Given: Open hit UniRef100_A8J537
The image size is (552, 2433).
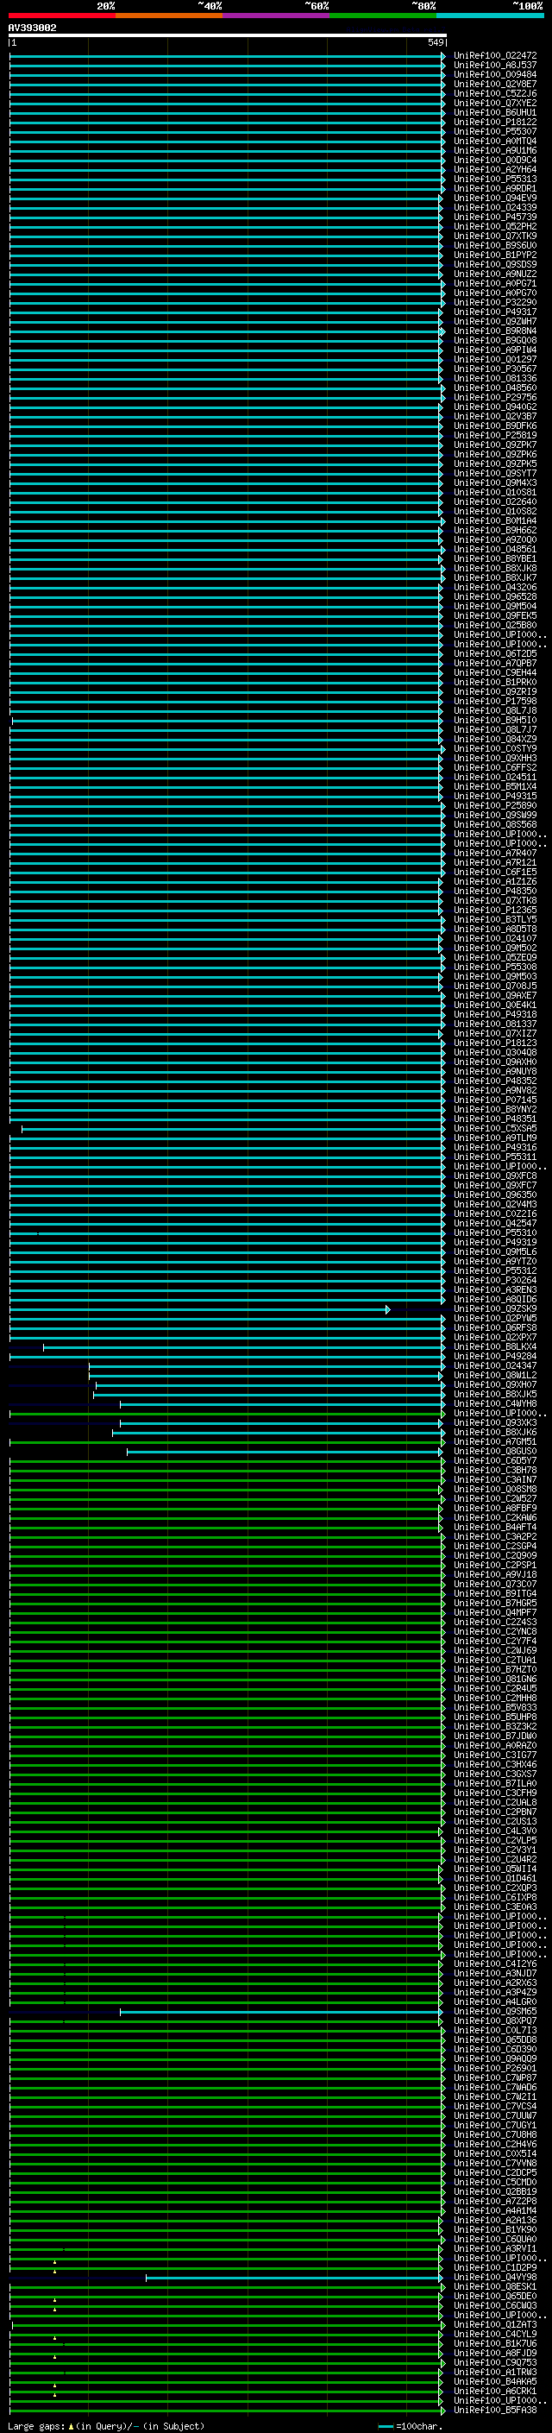Looking at the screenshot, I should 495,66.
